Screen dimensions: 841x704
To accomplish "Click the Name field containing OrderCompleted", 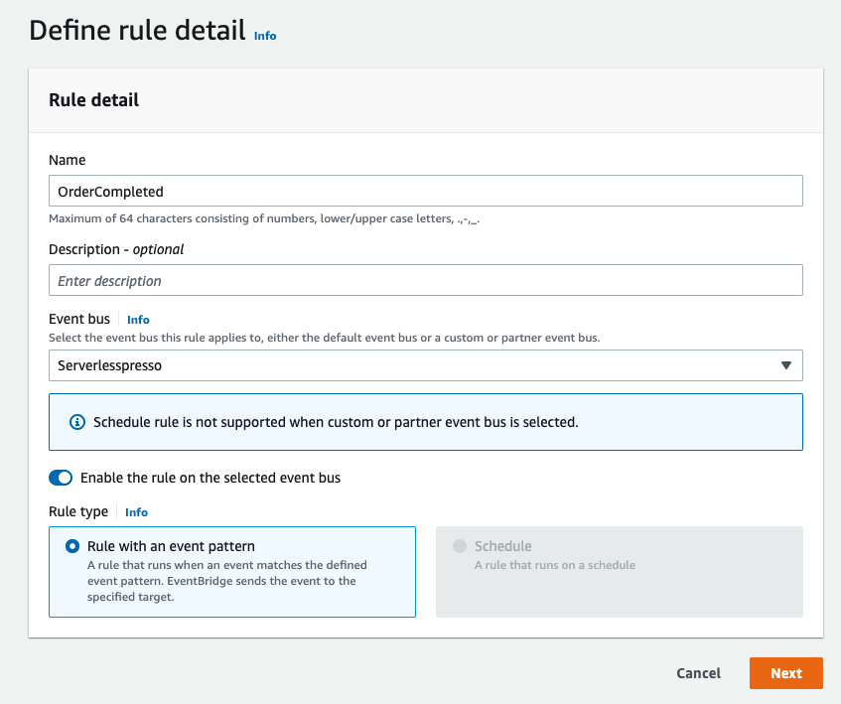I will pyautogui.click(x=426, y=191).
